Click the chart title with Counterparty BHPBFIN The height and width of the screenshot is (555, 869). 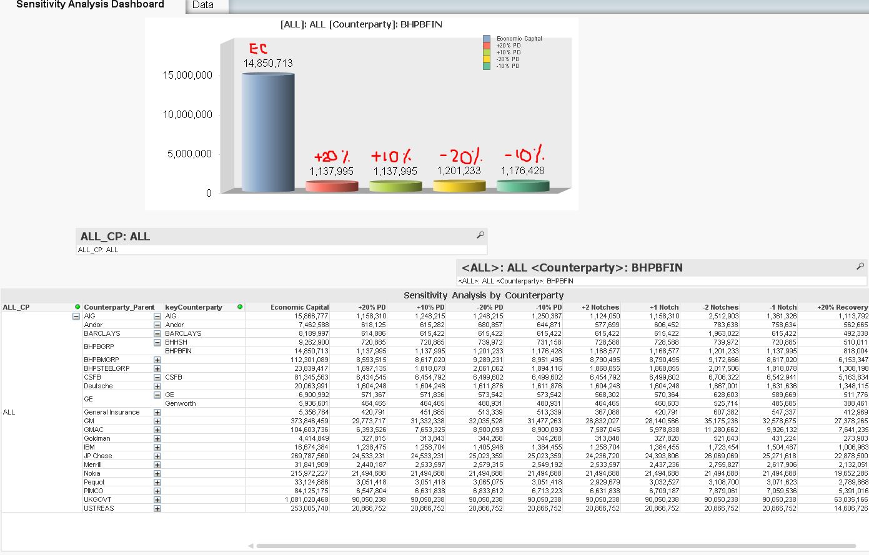(361, 24)
